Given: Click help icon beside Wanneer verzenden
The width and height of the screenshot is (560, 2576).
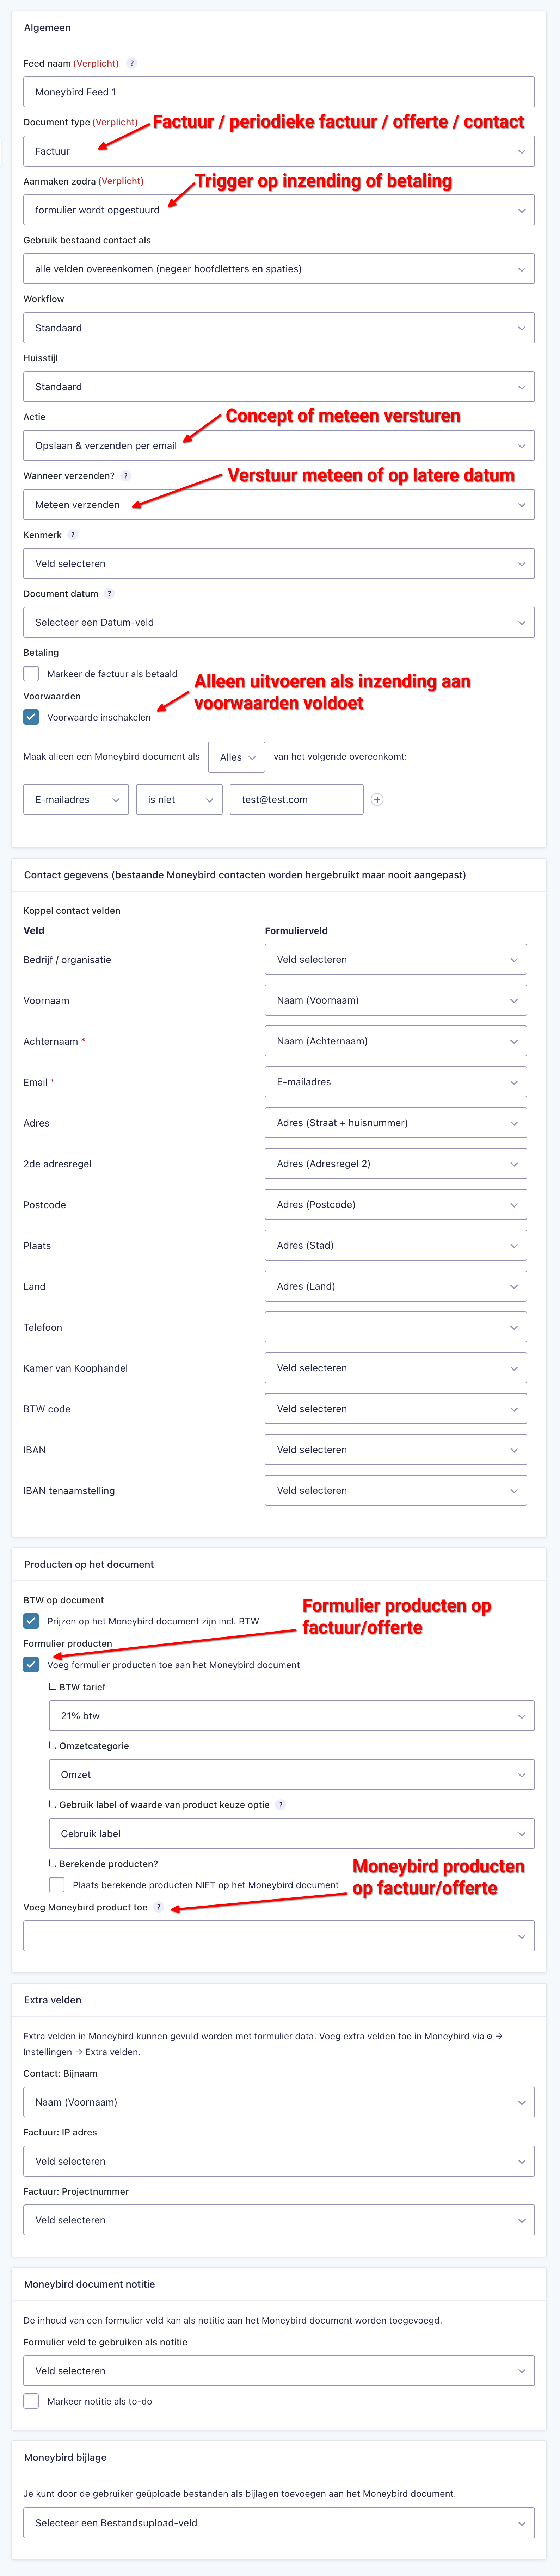Looking at the screenshot, I should coord(126,476).
